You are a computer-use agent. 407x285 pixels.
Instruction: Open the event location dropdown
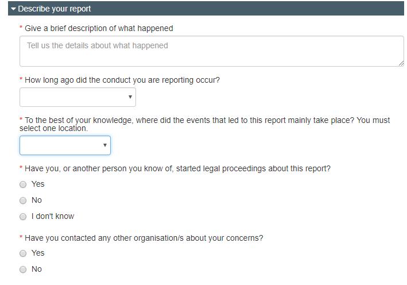[x=65, y=145]
